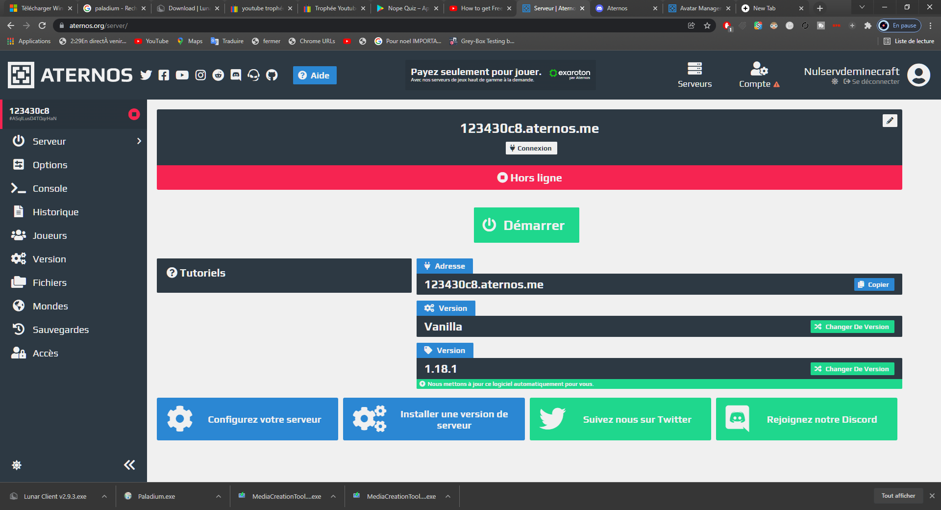Click Suivez nous sur Twitter tile
Image resolution: width=941 pixels, height=510 pixels.
click(x=620, y=419)
